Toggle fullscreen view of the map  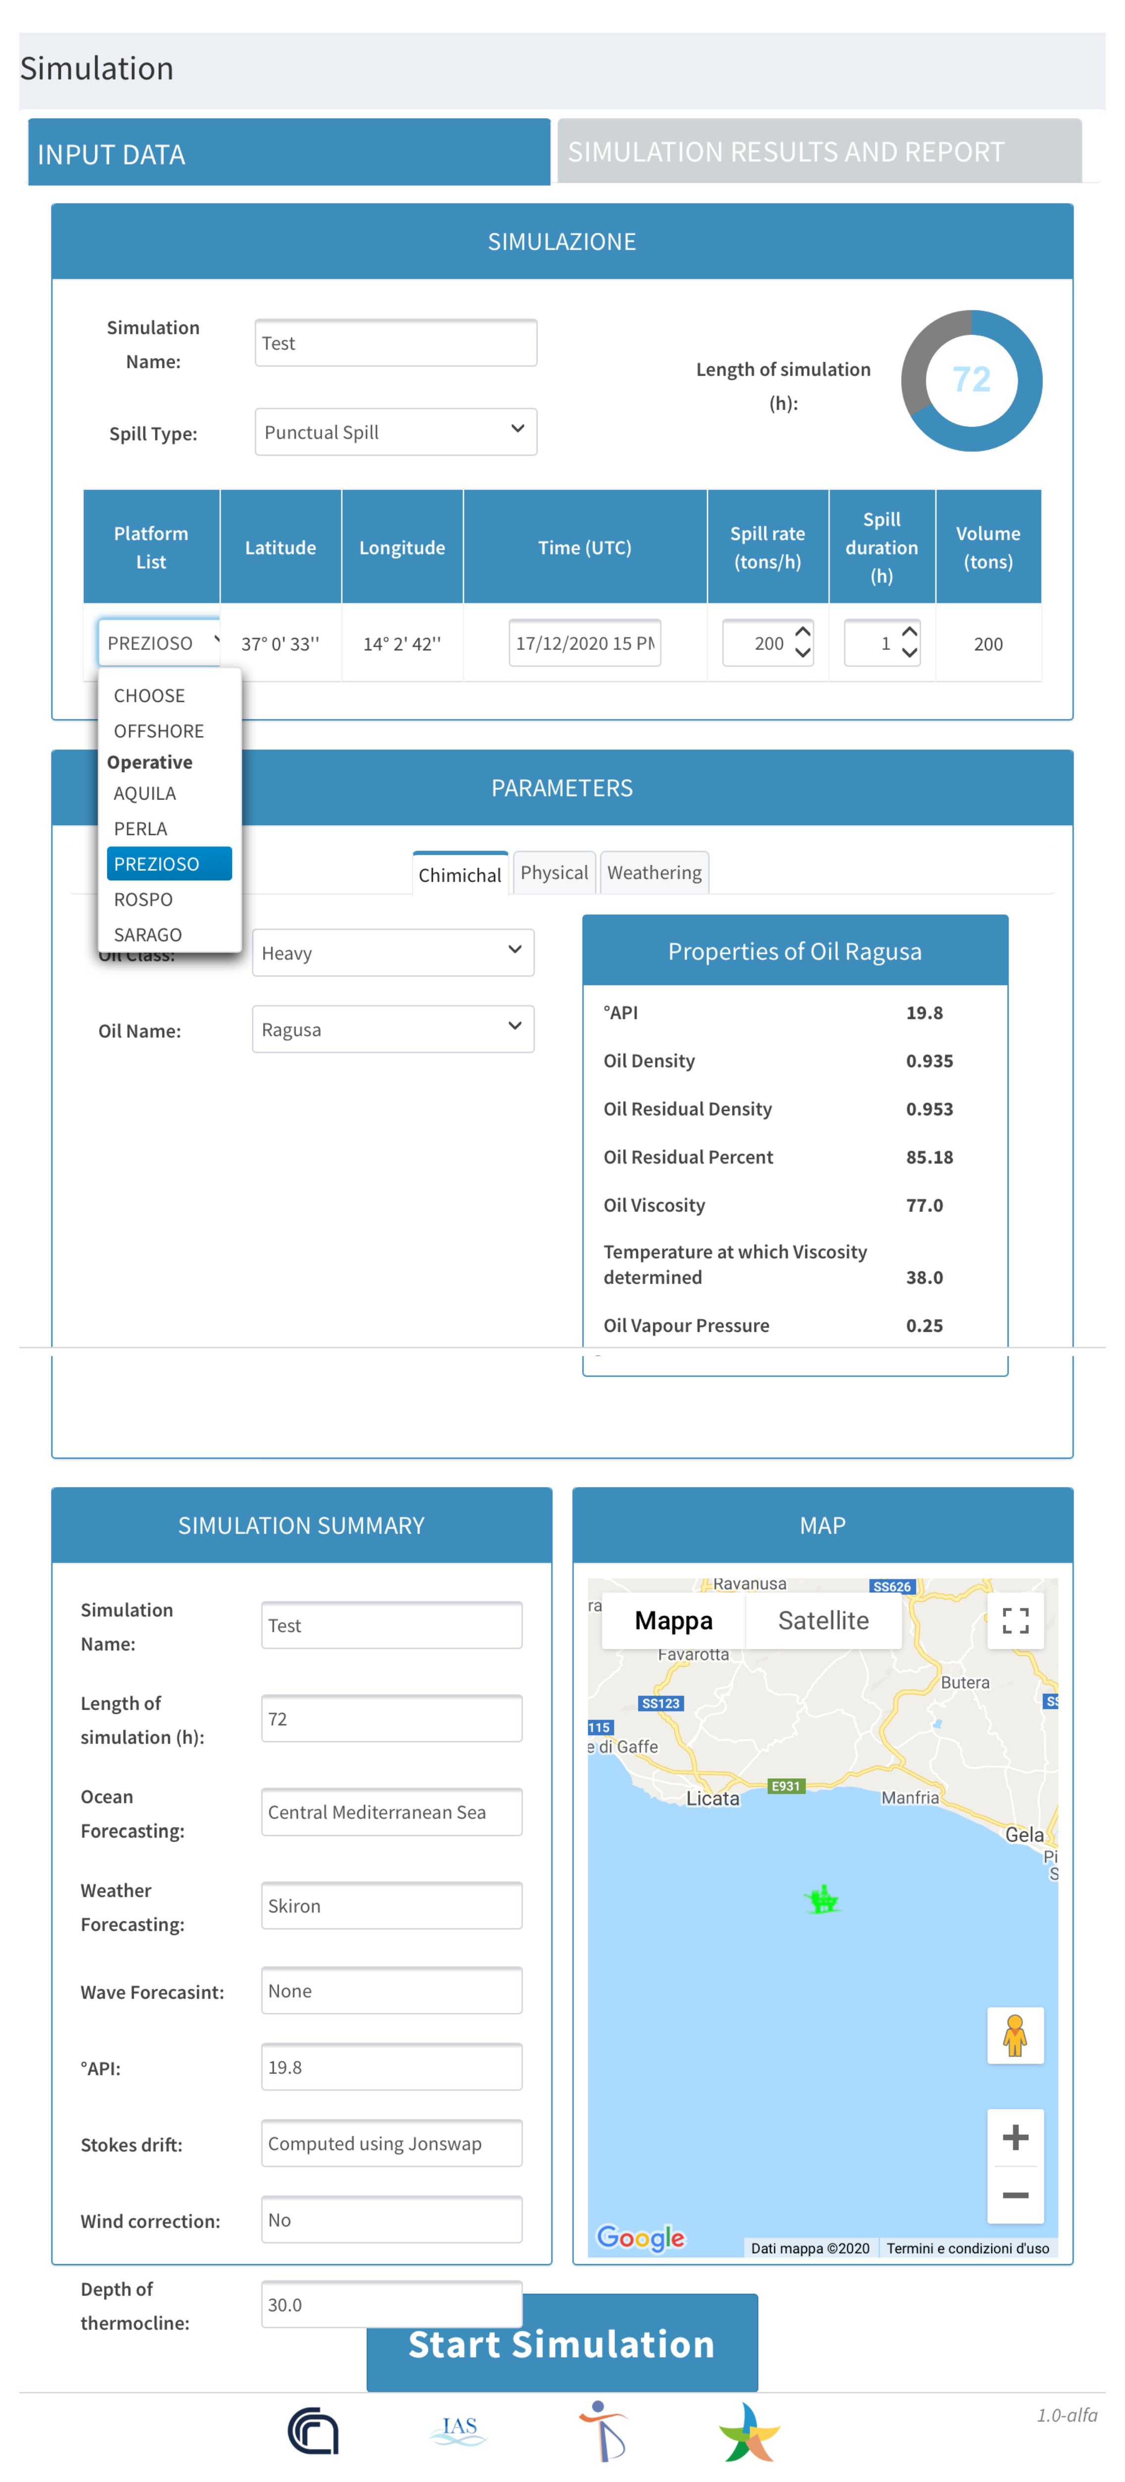point(1015,1620)
